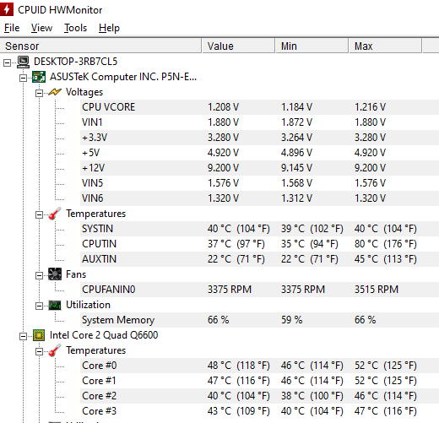Click the Sensor column header
Viewport: 439px width, 423px height.
100,46
